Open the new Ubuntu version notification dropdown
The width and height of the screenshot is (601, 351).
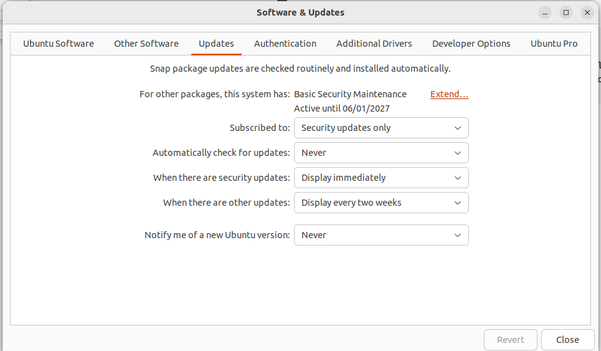pos(381,235)
